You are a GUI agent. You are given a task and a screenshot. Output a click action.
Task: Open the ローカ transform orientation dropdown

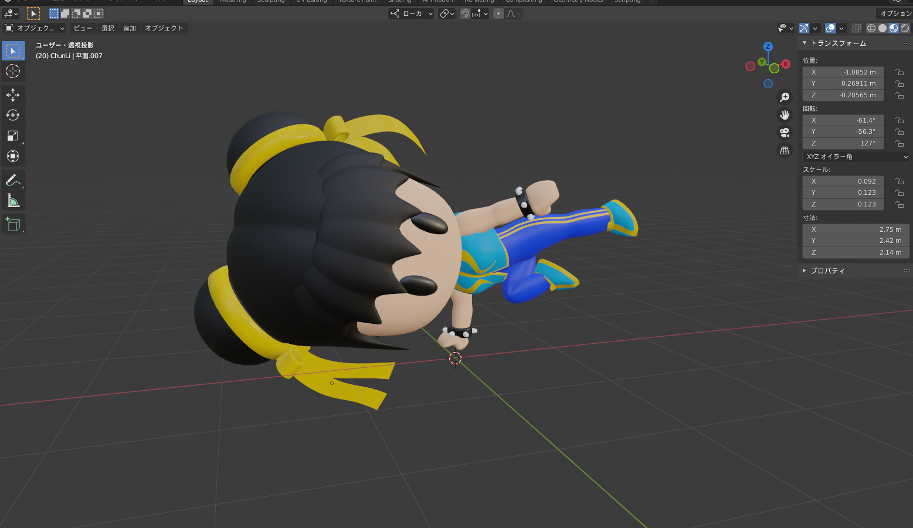coord(411,13)
